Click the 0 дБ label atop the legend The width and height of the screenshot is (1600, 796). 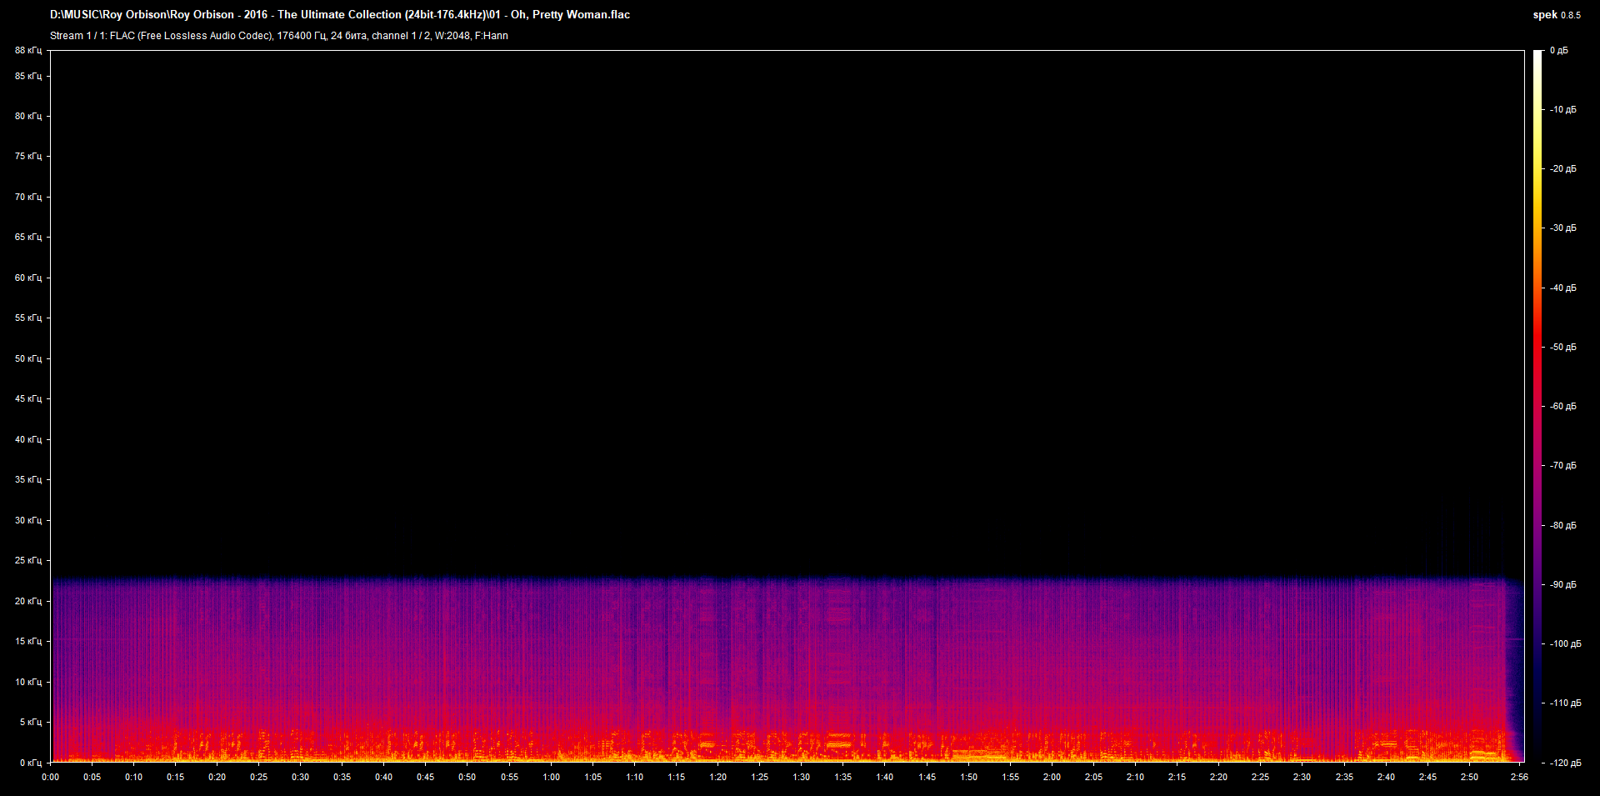pyautogui.click(x=1560, y=50)
